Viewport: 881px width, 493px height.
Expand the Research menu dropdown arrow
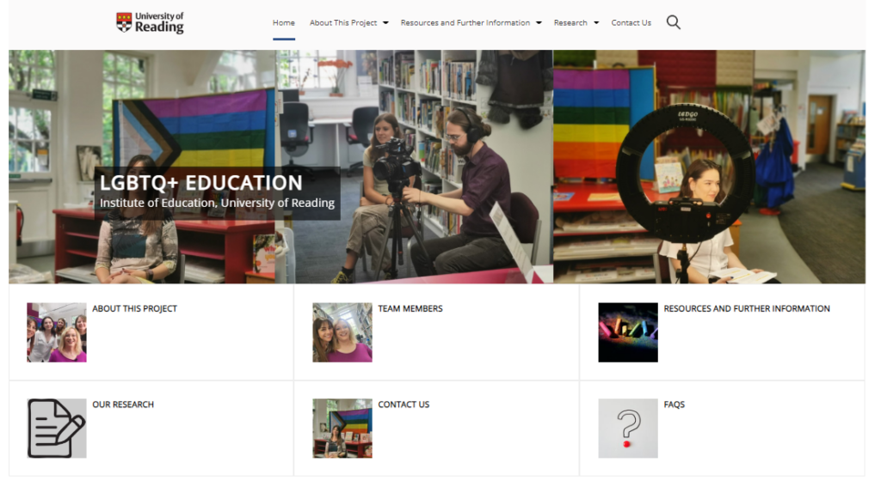pos(596,23)
